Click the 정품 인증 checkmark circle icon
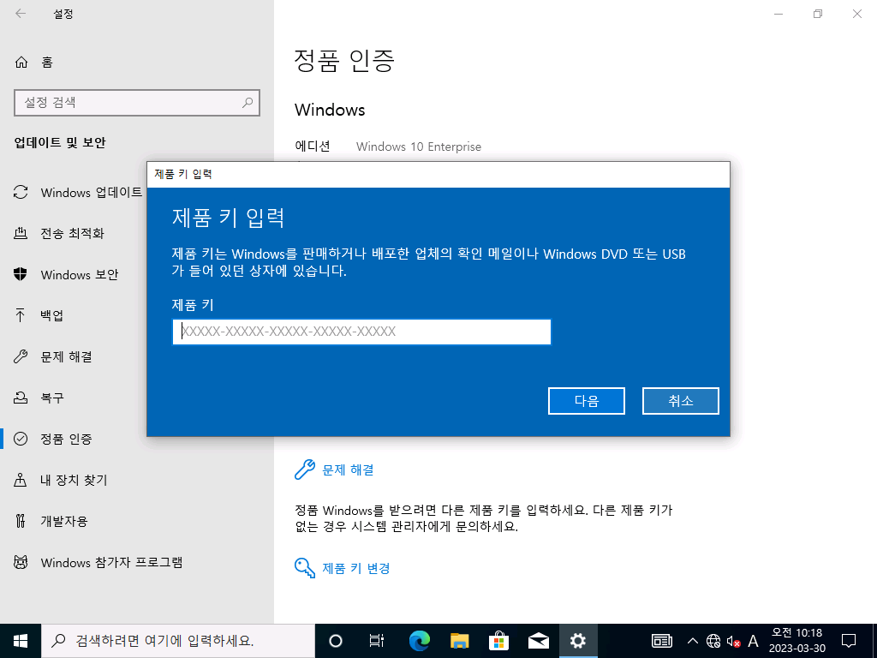877x658 pixels. point(21,439)
